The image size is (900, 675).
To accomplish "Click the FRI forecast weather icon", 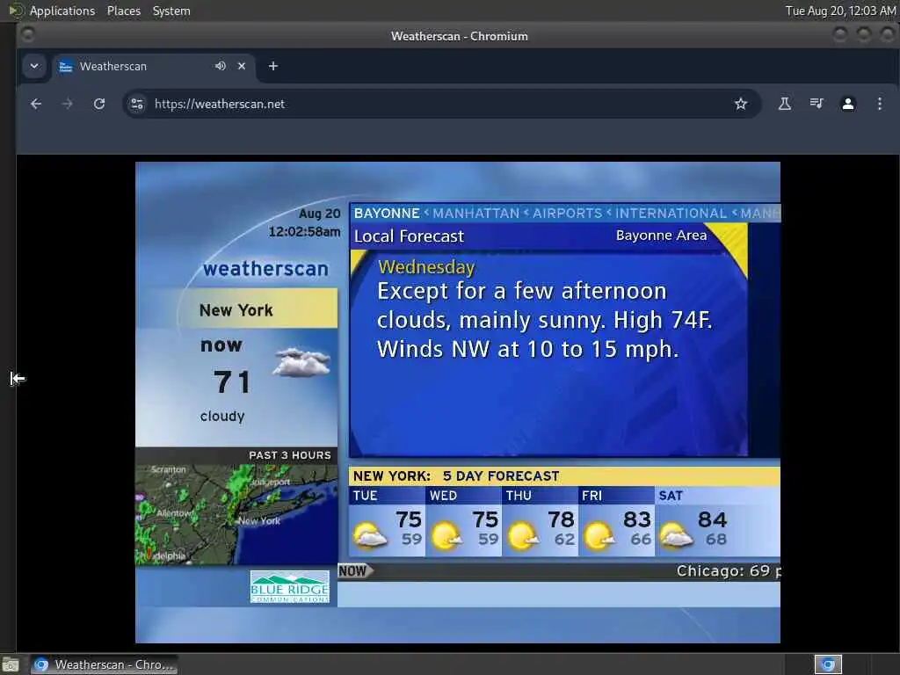I will pyautogui.click(x=599, y=535).
